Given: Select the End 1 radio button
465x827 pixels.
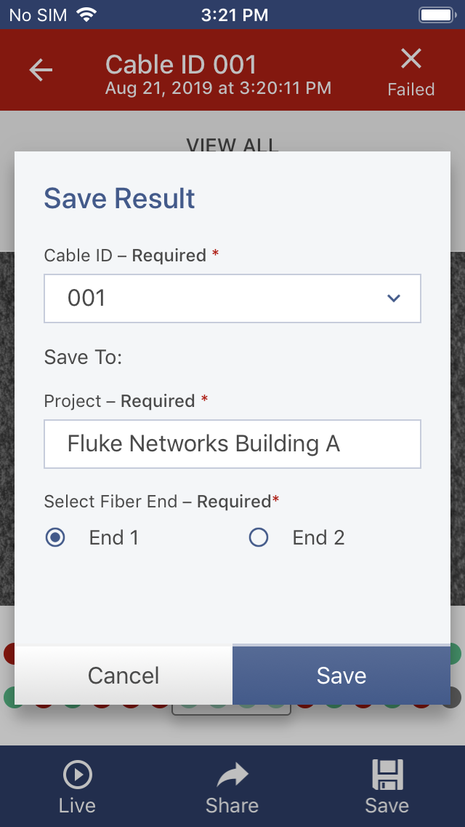Looking at the screenshot, I should tap(55, 538).
